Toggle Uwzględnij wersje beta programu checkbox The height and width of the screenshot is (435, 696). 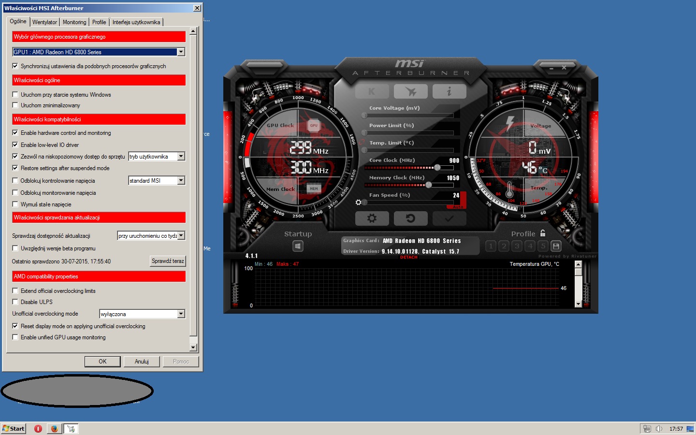click(15, 248)
